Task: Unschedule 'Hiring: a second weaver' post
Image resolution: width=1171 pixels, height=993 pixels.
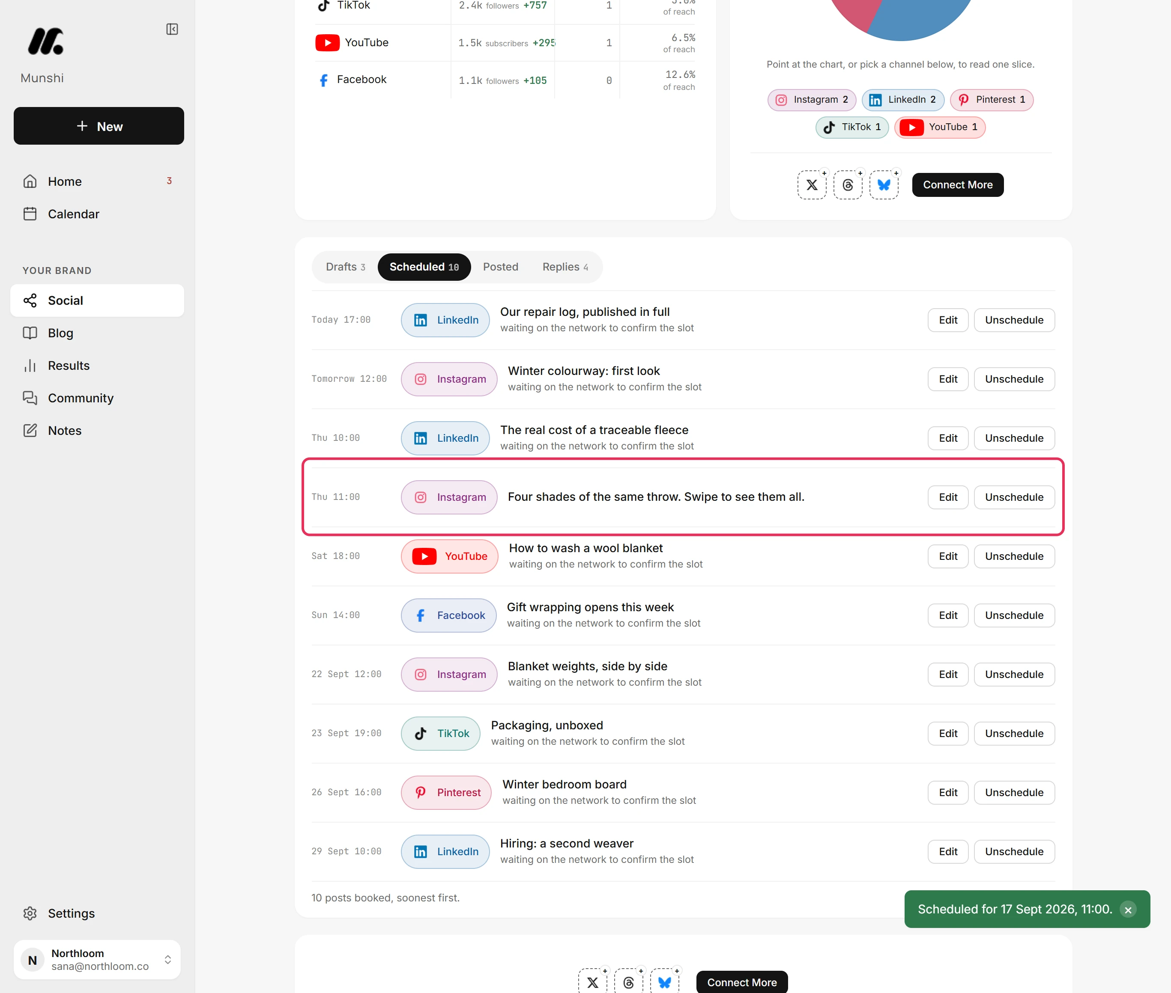Action: 1014,852
